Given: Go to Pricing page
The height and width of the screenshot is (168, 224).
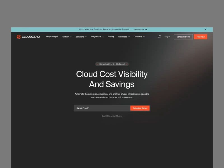Looking at the screenshot, I should pos(111,37).
